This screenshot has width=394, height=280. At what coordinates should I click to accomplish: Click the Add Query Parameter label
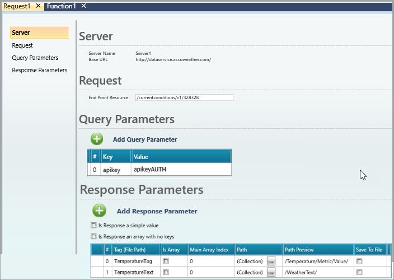click(144, 139)
